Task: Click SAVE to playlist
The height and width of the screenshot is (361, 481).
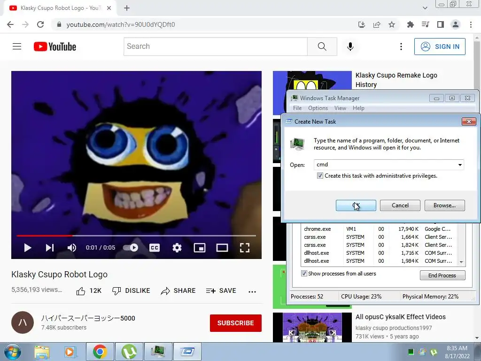Action: tap(221, 290)
